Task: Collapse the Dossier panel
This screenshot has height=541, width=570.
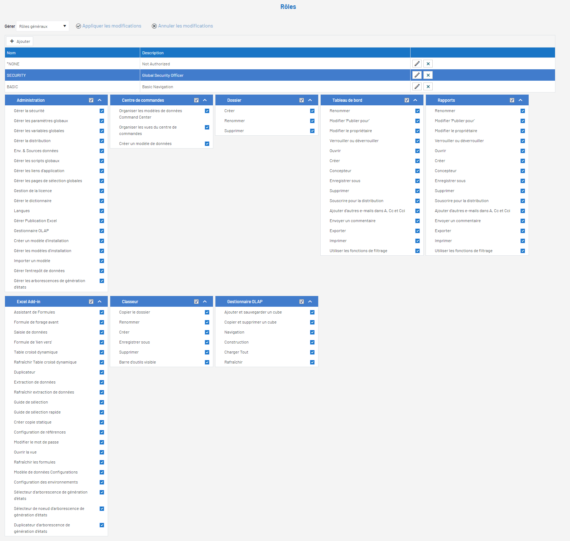Action: click(310, 100)
